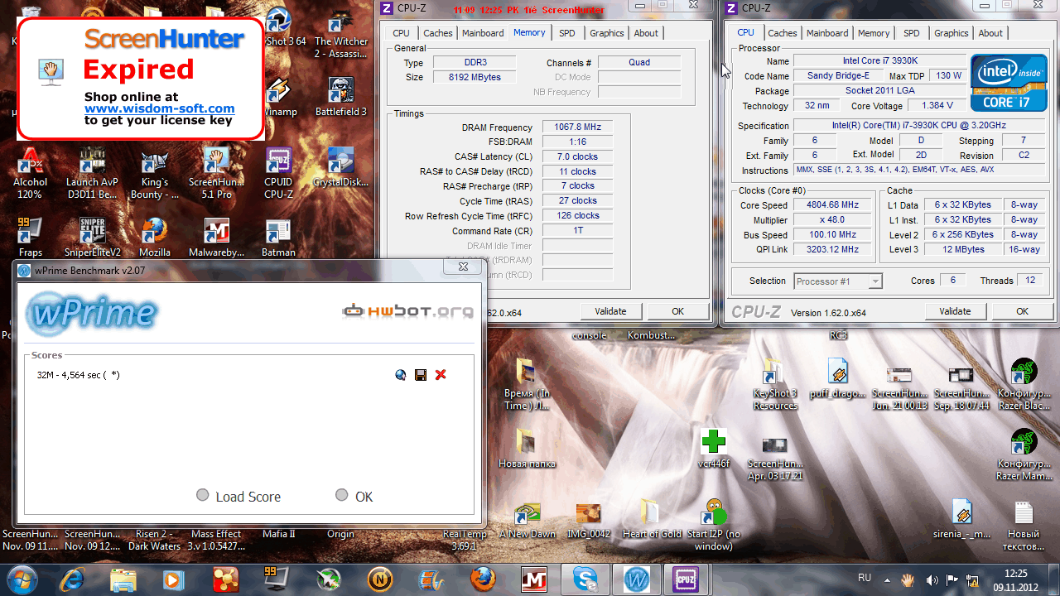Screen dimensions: 1060x596
Task: Open Firefox from the taskbar
Action: tap(483, 579)
